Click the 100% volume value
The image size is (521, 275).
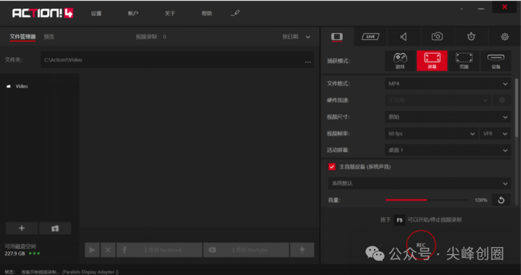coord(481,200)
